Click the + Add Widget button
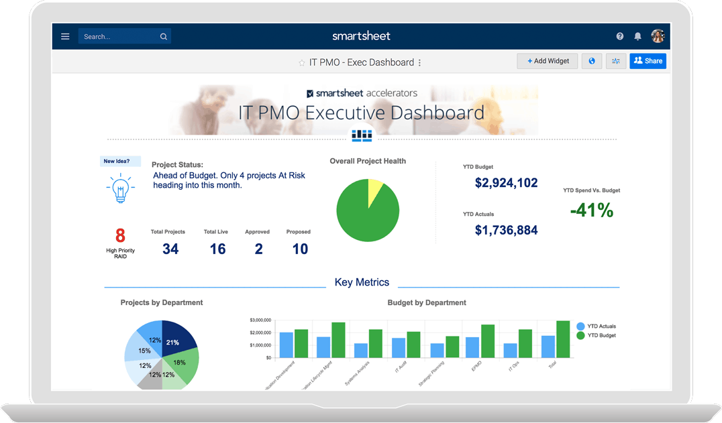722x423 pixels. pos(547,60)
